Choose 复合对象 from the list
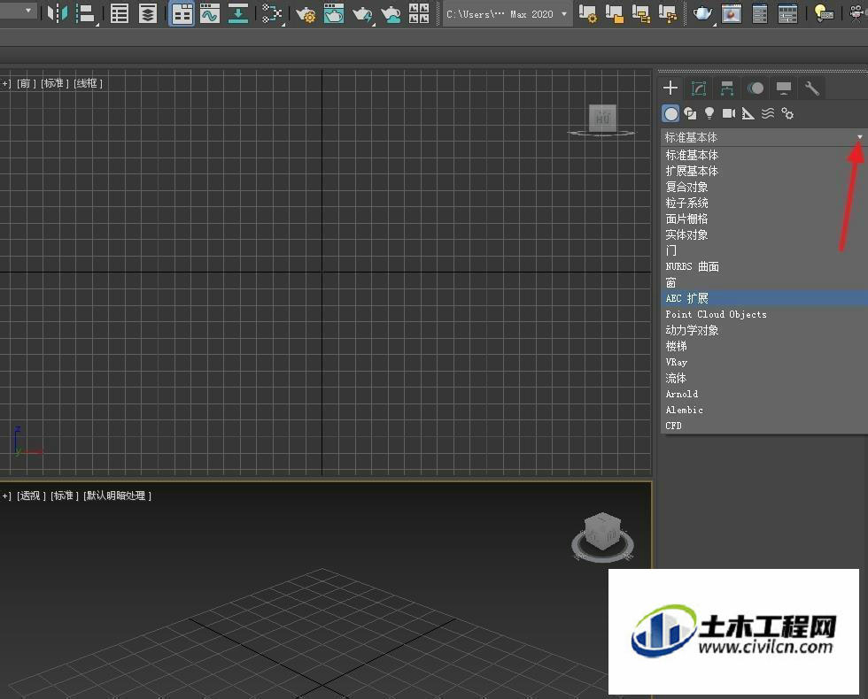Image resolution: width=868 pixels, height=699 pixels. point(763,187)
